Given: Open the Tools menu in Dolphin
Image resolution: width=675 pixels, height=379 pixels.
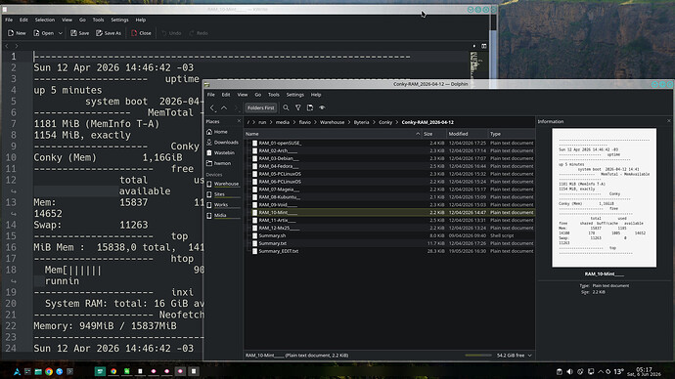Looking at the screenshot, I should click(273, 95).
